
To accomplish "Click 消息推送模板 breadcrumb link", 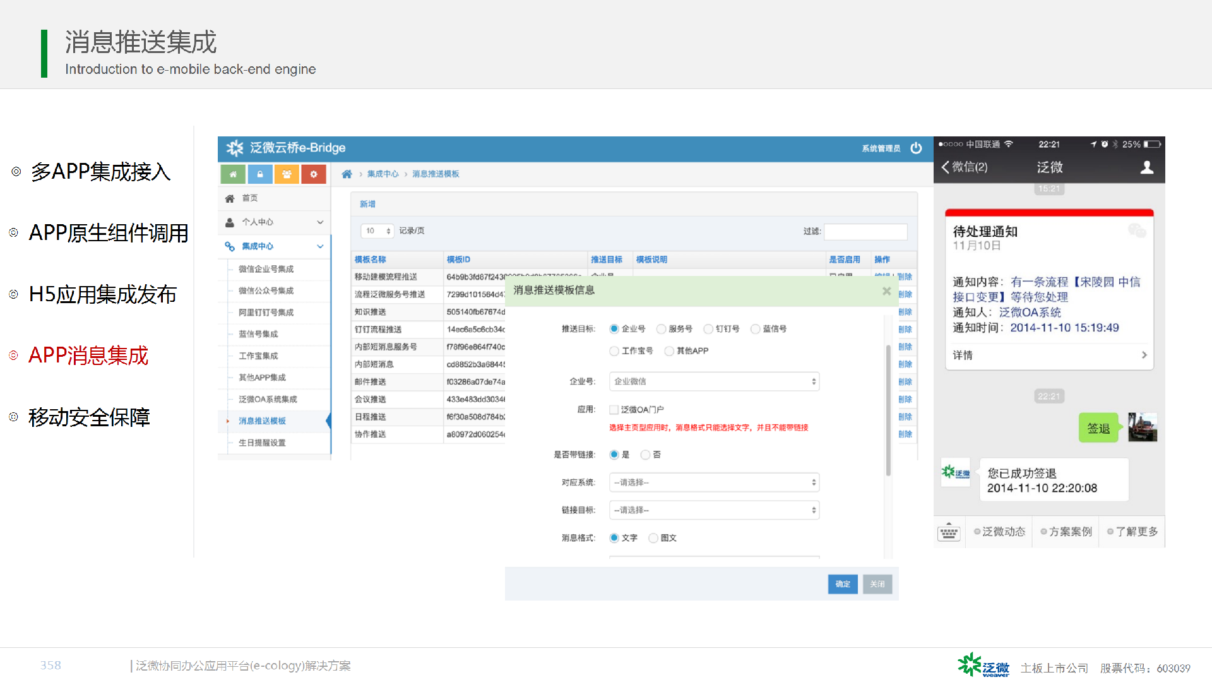I will pyautogui.click(x=436, y=174).
